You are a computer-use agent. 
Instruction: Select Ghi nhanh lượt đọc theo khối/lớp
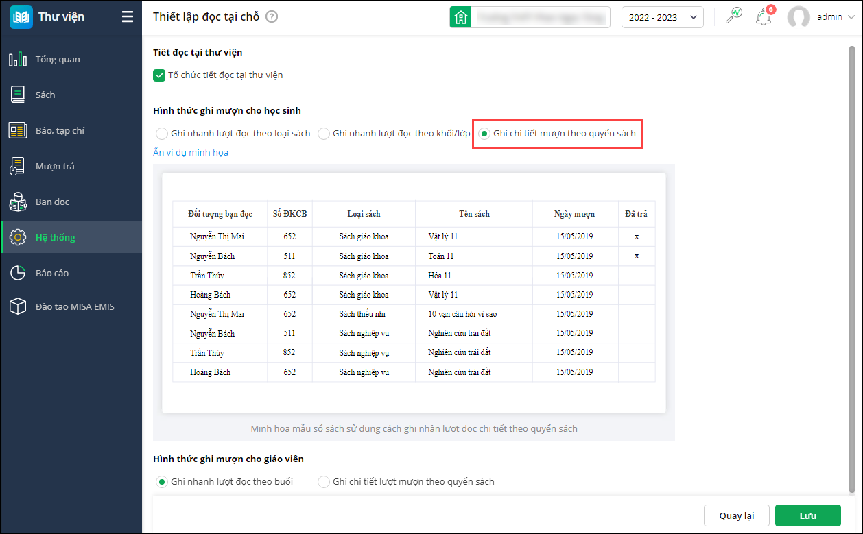[x=323, y=134]
